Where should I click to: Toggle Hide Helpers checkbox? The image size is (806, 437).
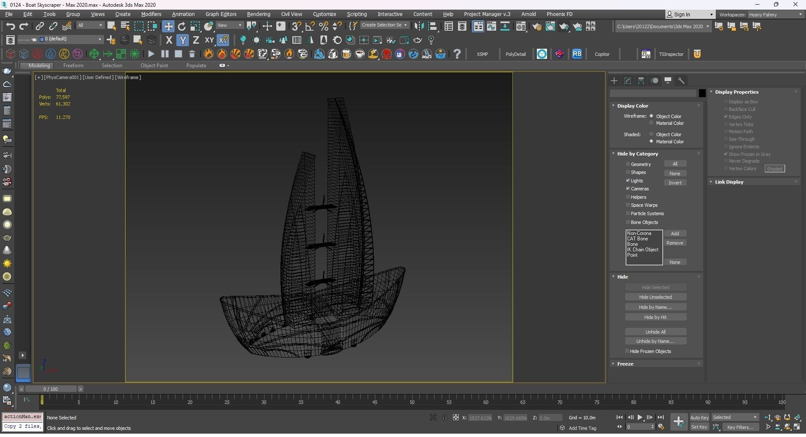[x=628, y=197]
